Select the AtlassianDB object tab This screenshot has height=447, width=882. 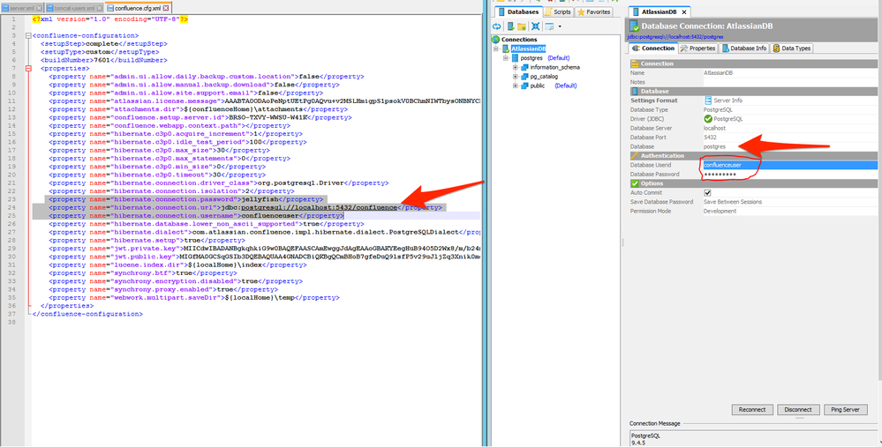[658, 11]
